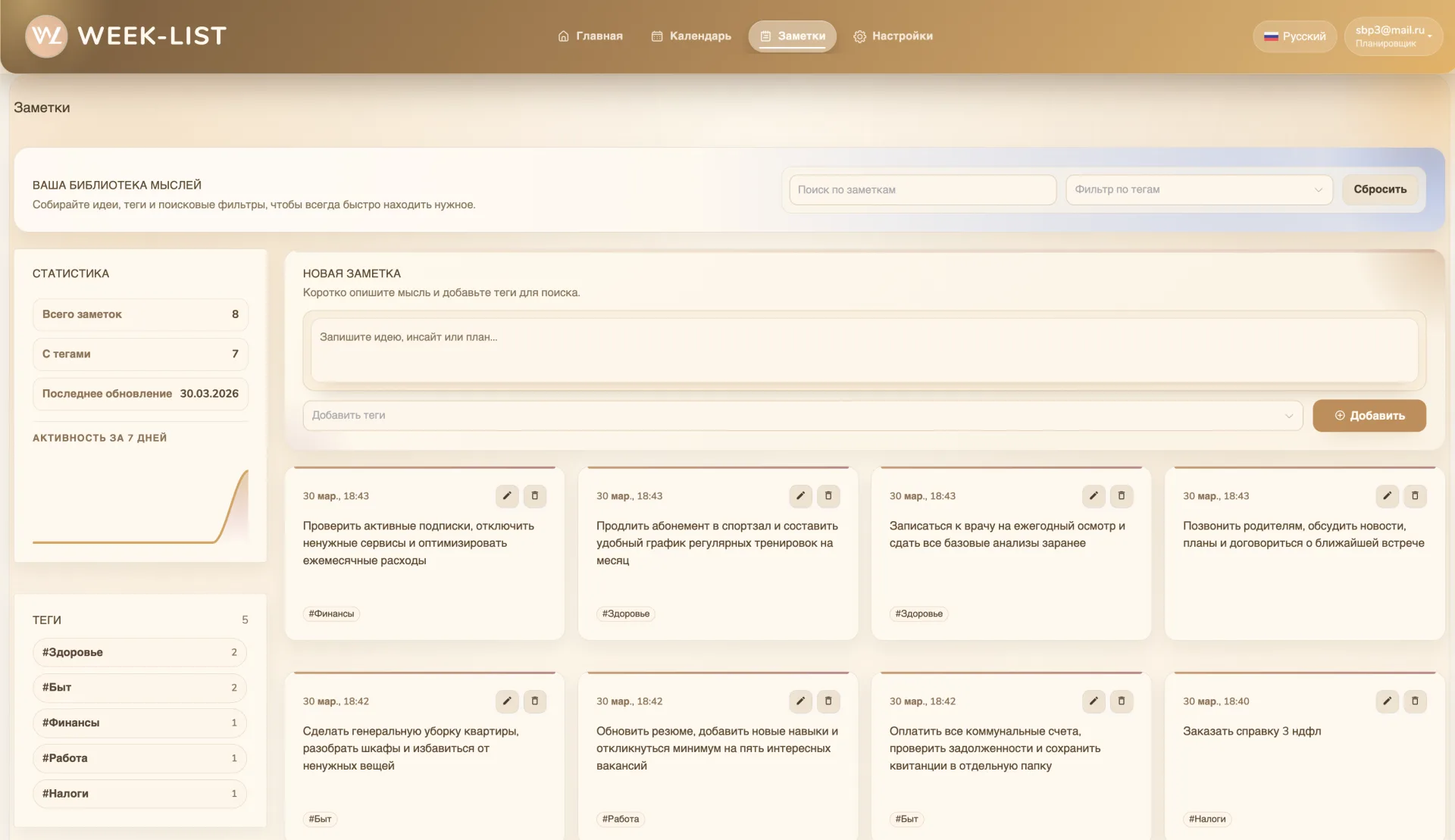Go to the Календарь tab
Screen dimensions: 1455x840
(x=691, y=36)
